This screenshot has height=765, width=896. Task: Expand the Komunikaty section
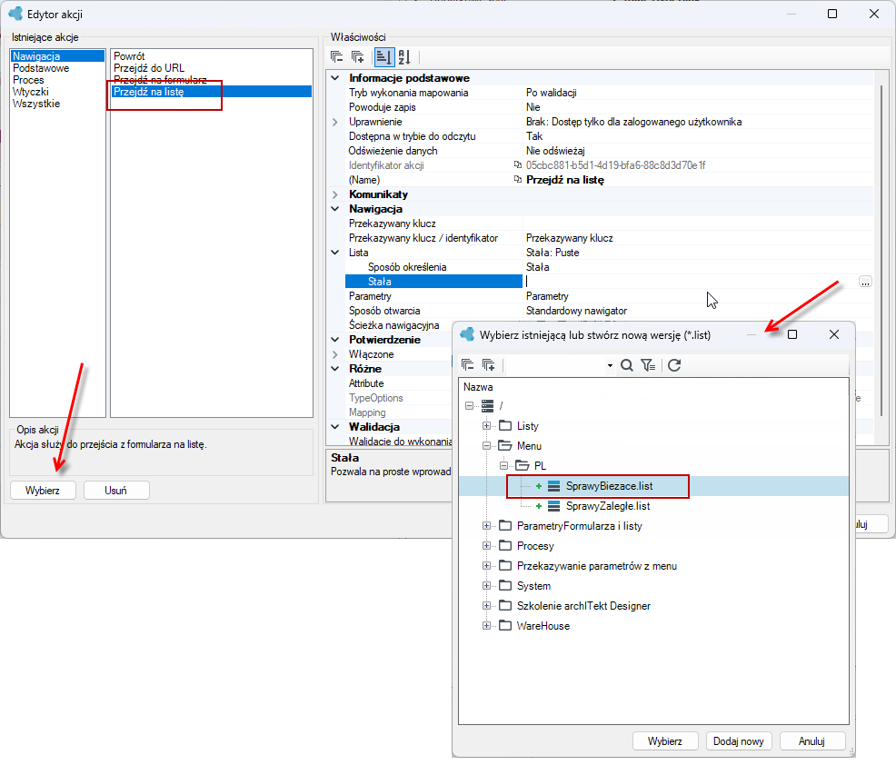[x=335, y=194]
